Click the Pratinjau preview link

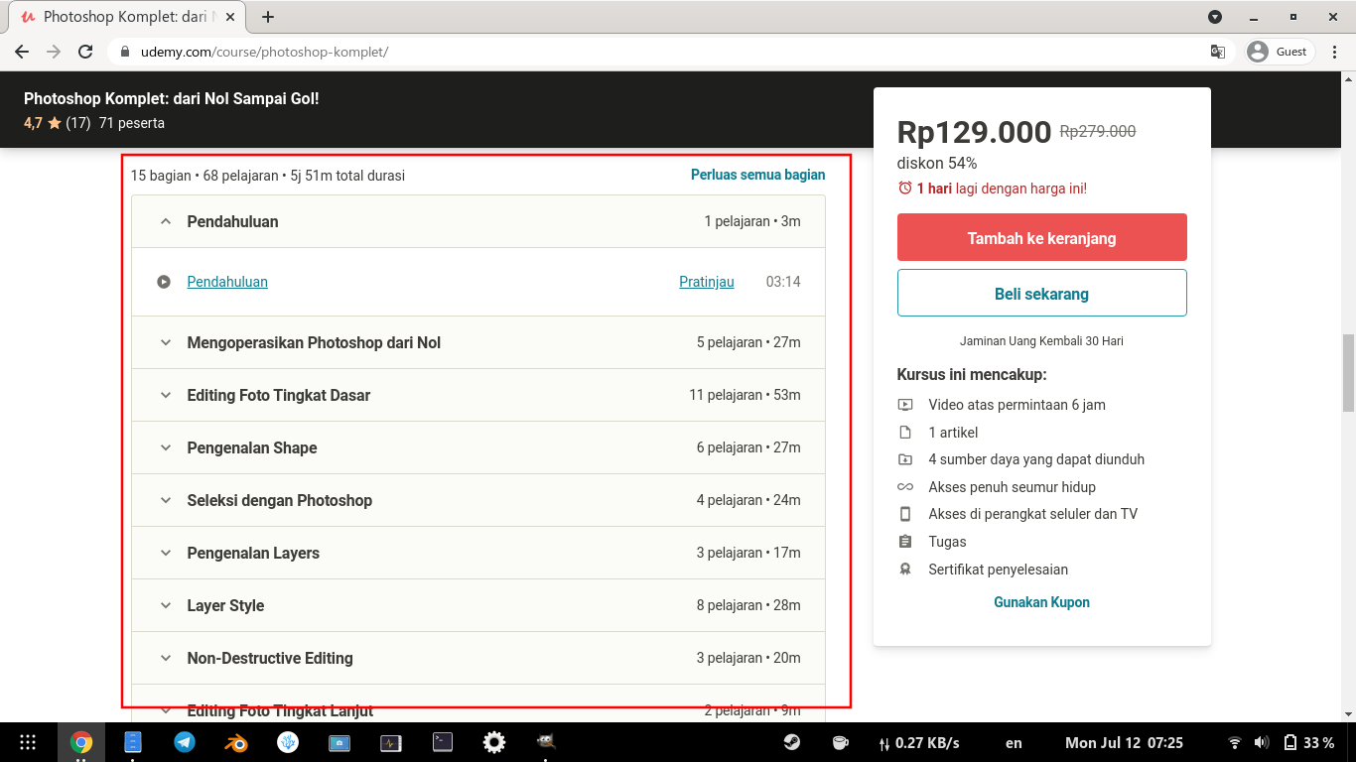pyautogui.click(x=706, y=282)
